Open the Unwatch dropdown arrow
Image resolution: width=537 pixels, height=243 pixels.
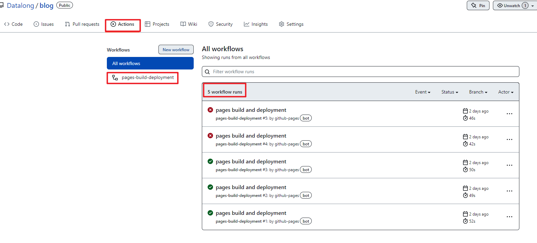coord(533,6)
